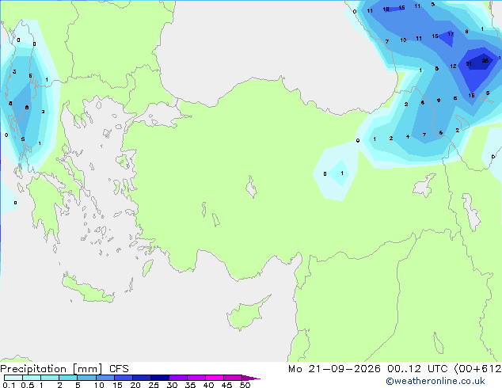Click the '00..12 UTC' time range text
The height and width of the screenshot is (388, 502).
click(416, 369)
